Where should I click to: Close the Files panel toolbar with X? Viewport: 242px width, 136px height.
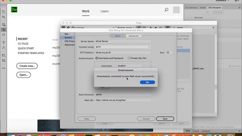[x=213, y=28]
